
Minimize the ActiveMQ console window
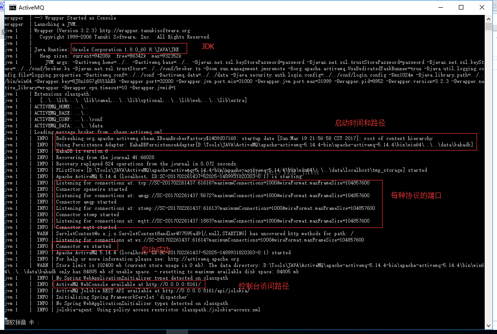[441, 7]
